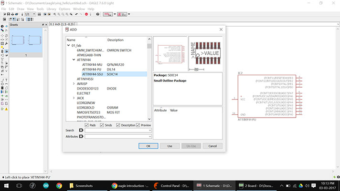Select the Circle drawing tool
340x191 pixels.
tap(2, 84)
